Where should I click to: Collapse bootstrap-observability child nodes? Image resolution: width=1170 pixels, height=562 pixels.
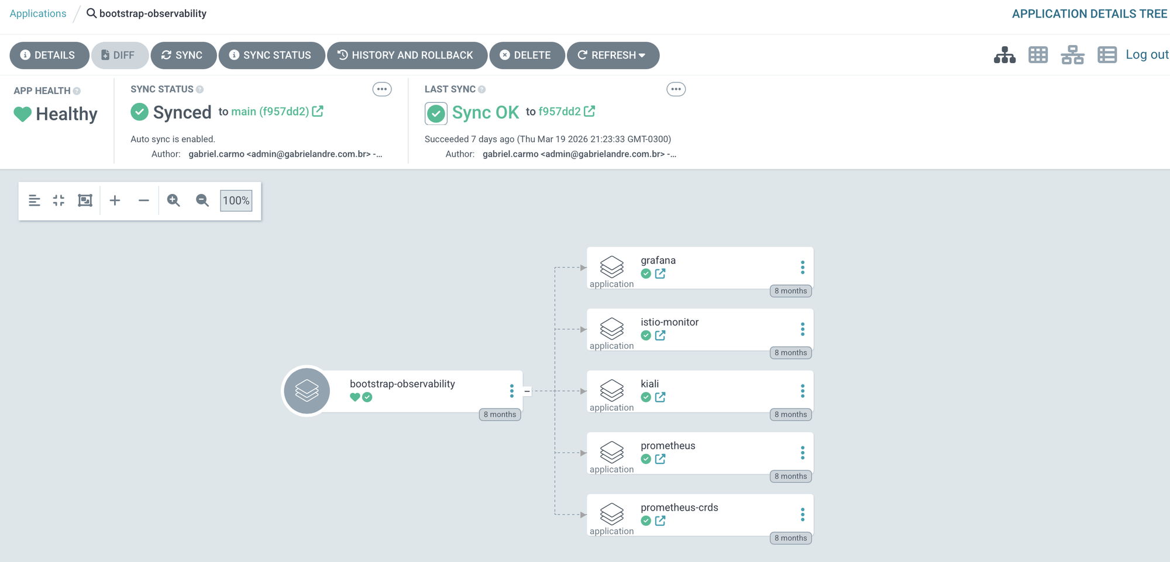point(527,391)
